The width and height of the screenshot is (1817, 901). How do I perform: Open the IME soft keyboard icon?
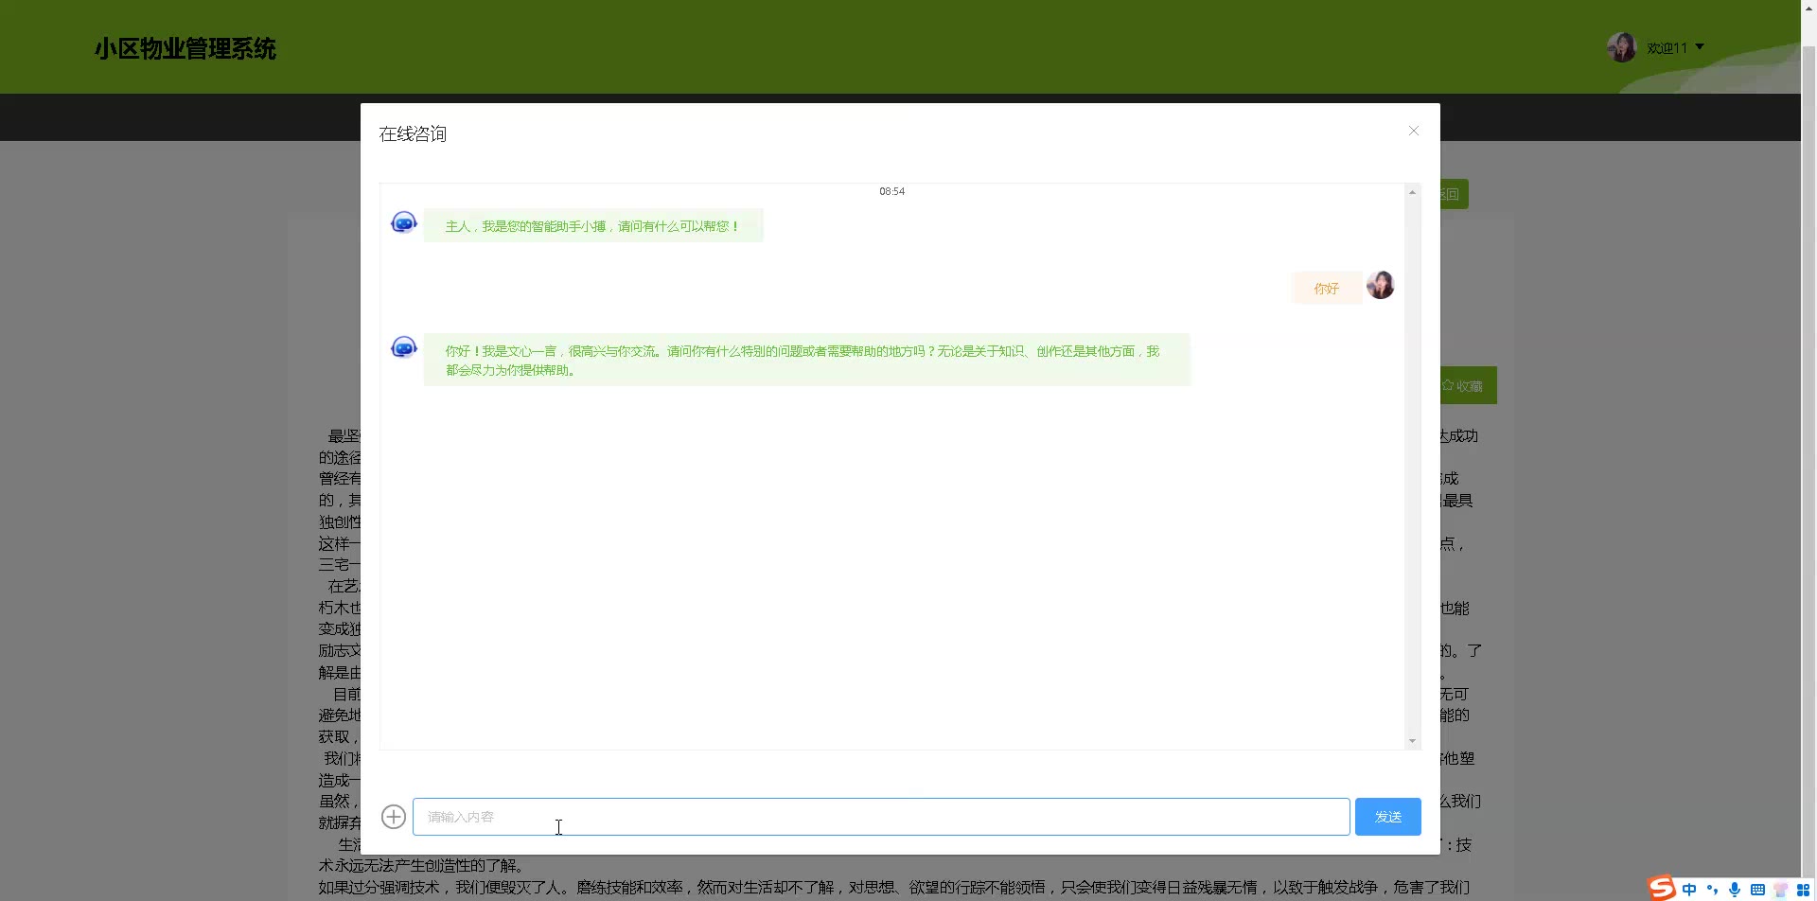[x=1757, y=890]
